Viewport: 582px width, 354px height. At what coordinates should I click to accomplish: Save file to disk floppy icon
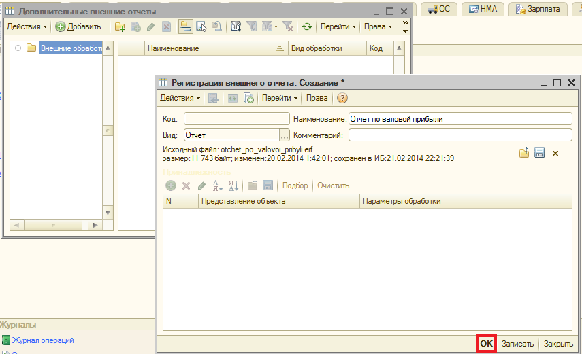point(539,153)
